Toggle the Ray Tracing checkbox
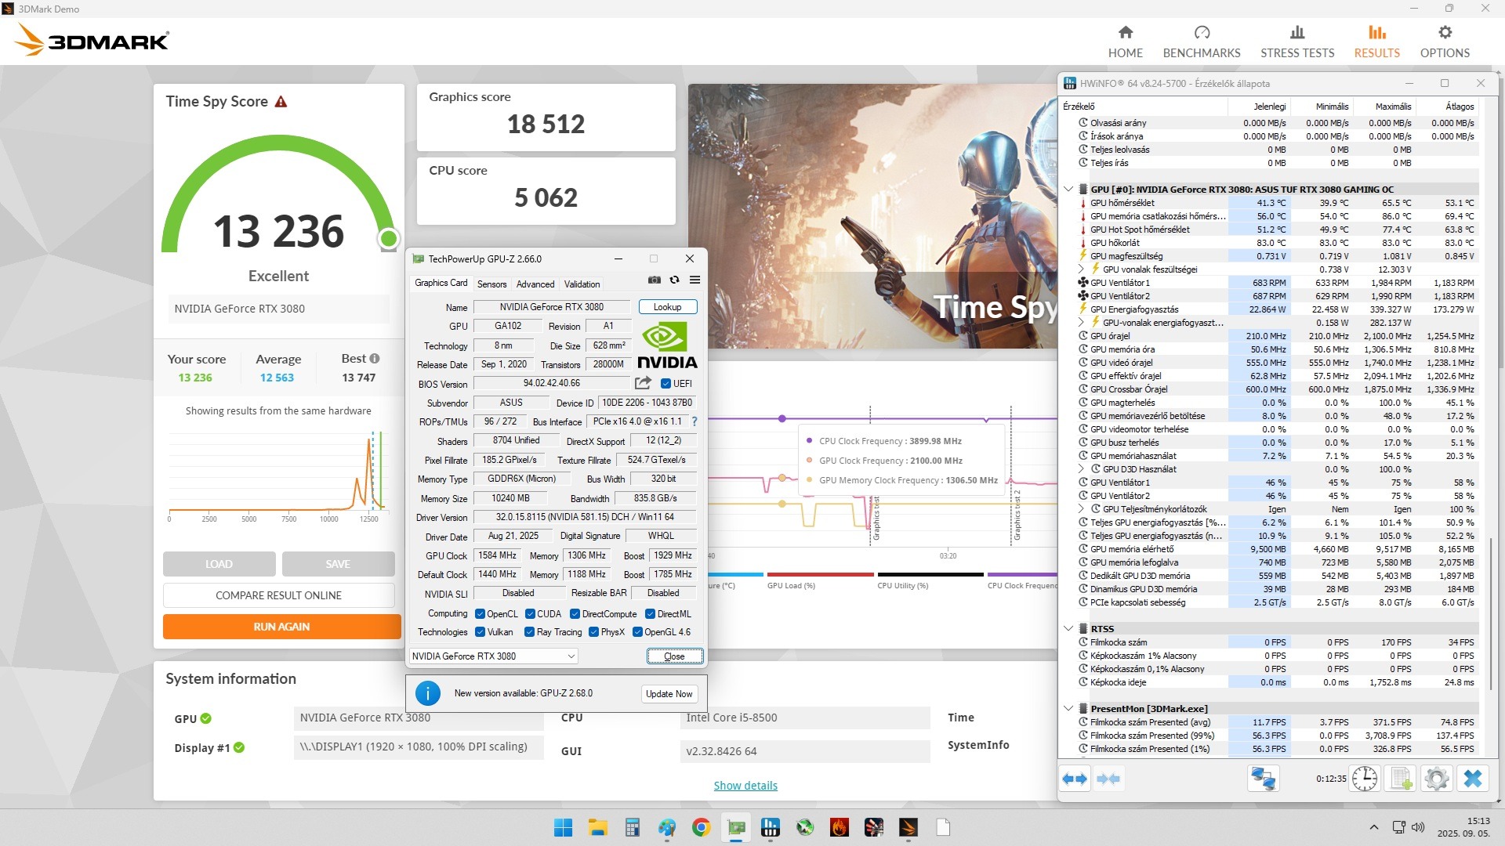This screenshot has width=1505, height=846. [x=530, y=632]
